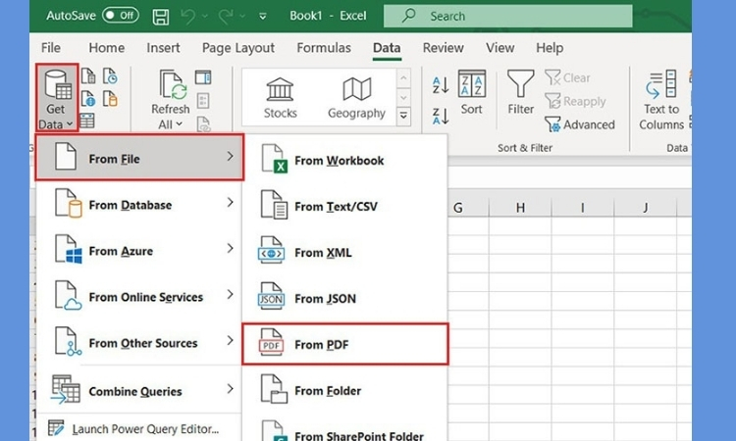Click the Save floppy disk icon
Image resolution: width=736 pixels, height=441 pixels.
pos(161,17)
